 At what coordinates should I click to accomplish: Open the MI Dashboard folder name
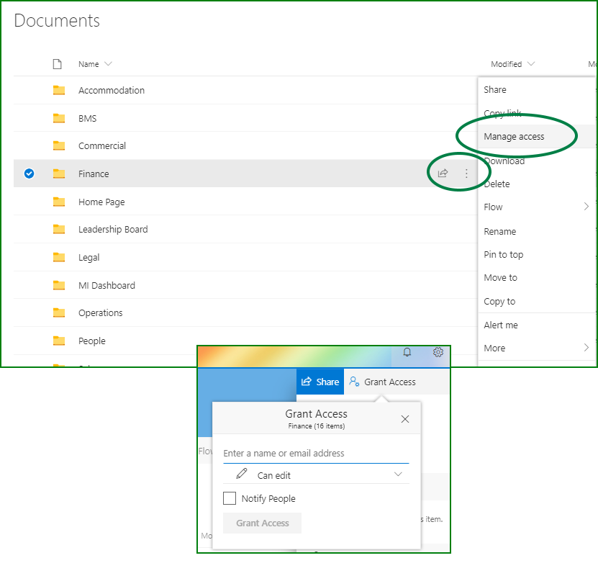(107, 285)
